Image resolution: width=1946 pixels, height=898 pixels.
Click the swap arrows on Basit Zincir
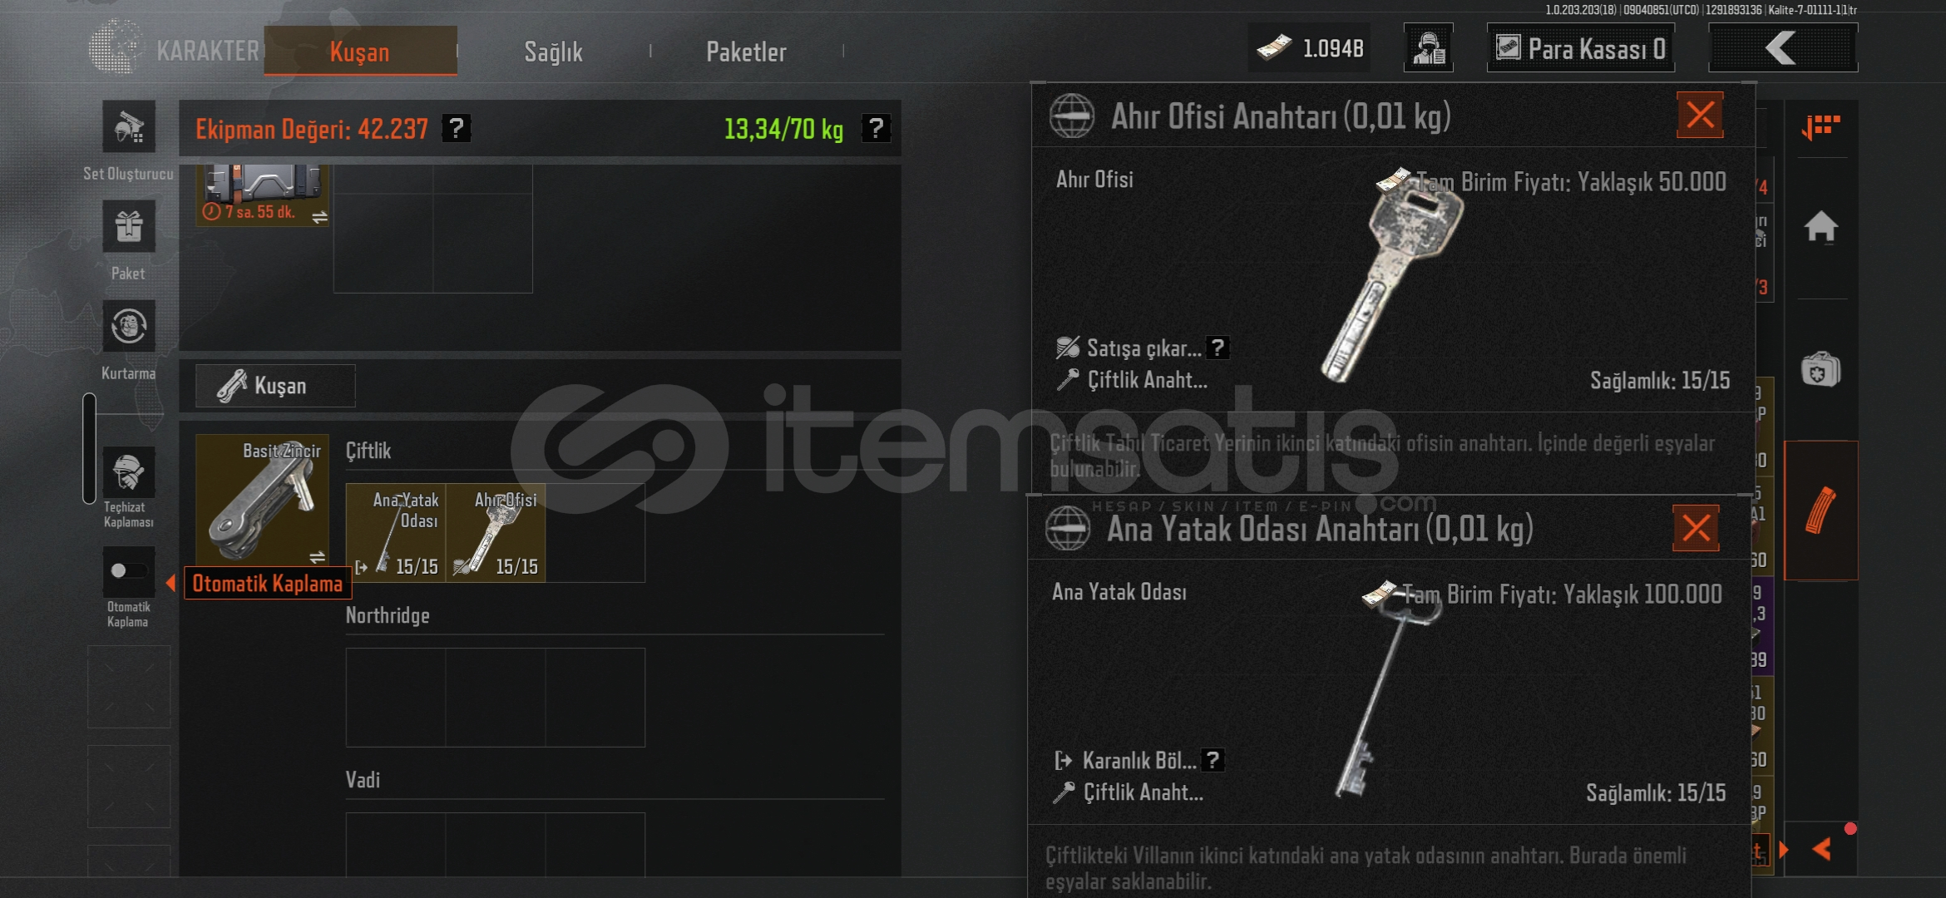coord(317,557)
